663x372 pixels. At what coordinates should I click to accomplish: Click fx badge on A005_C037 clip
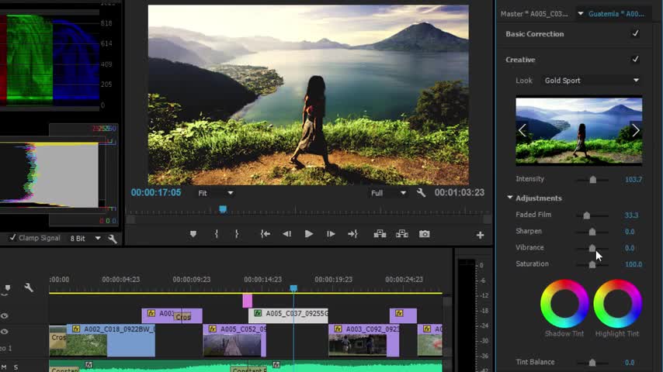pos(258,313)
